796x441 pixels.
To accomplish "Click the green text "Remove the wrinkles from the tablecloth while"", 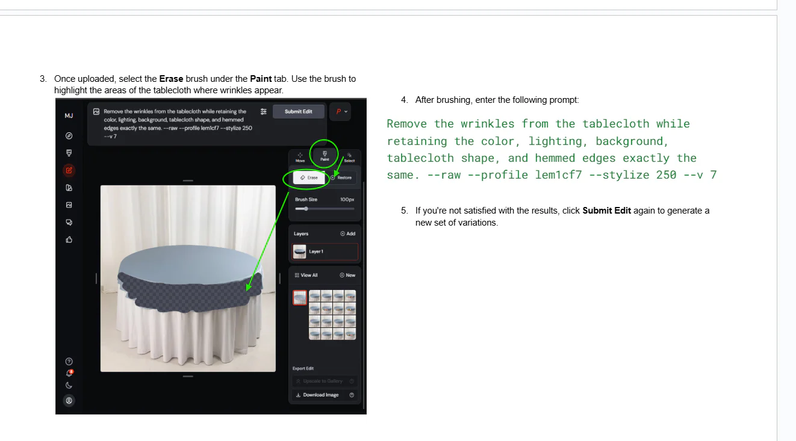I will (538, 124).
